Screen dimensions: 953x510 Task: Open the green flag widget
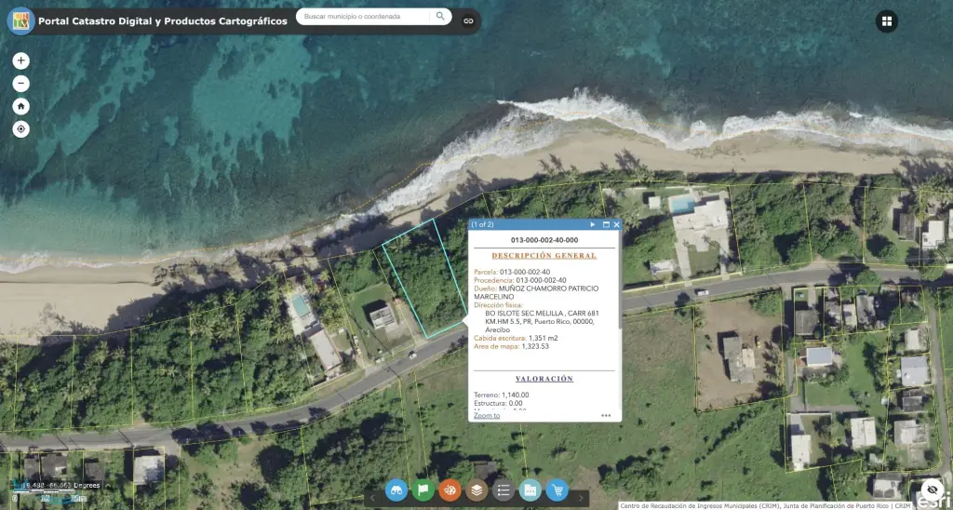tap(423, 490)
